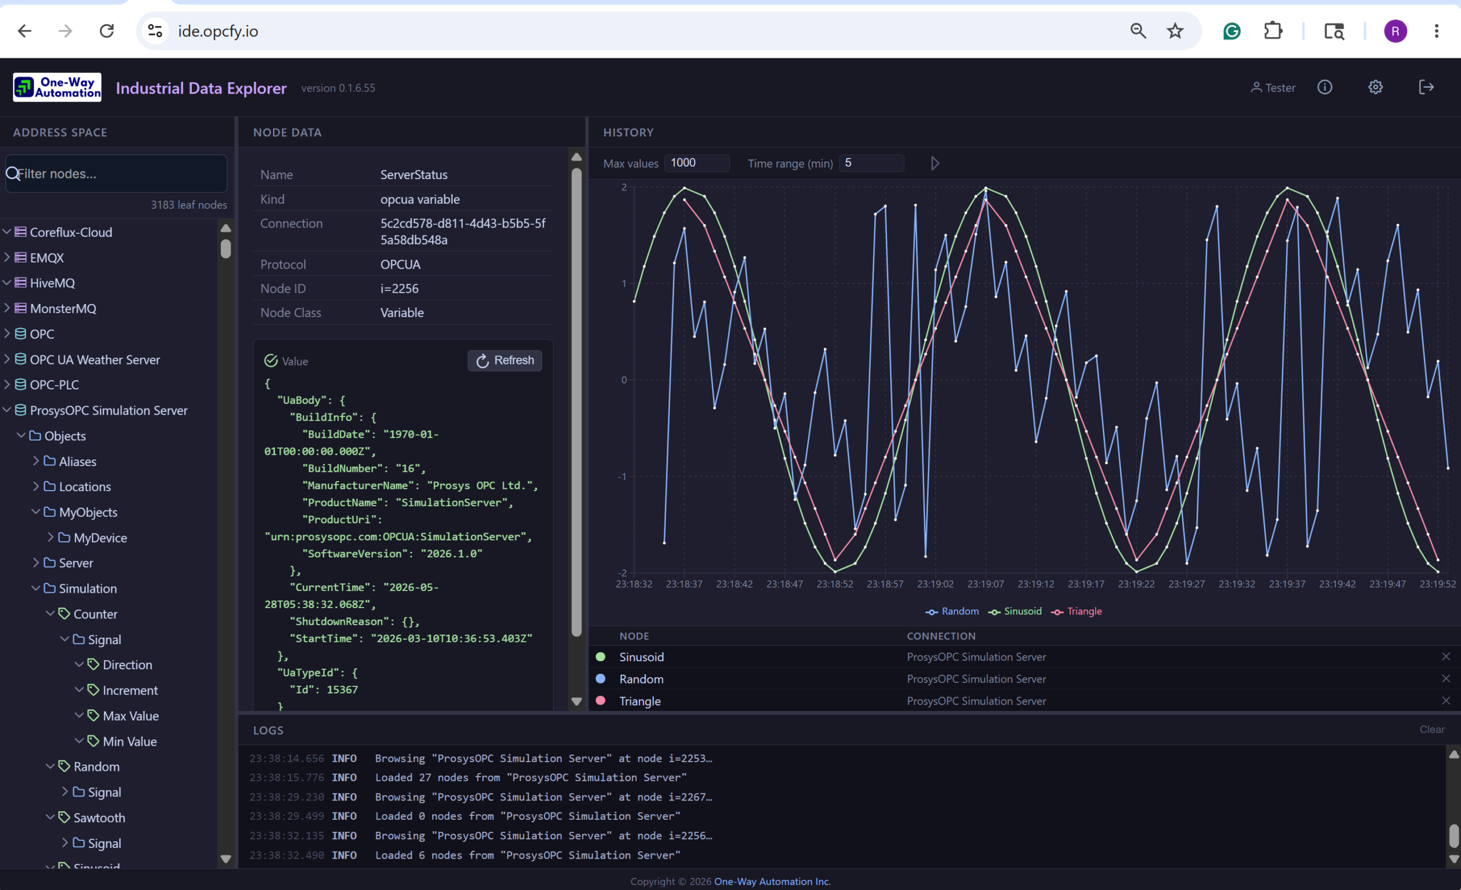This screenshot has width=1461, height=890.
Task: Click the Node Data scrollbar down arrow
Action: coord(576,701)
